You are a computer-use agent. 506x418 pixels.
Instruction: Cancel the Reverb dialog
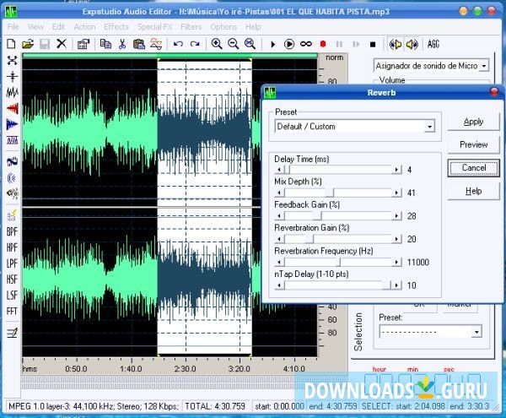click(473, 168)
